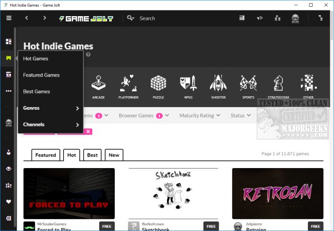
Task: Focus the Search field
Action: [147, 18]
